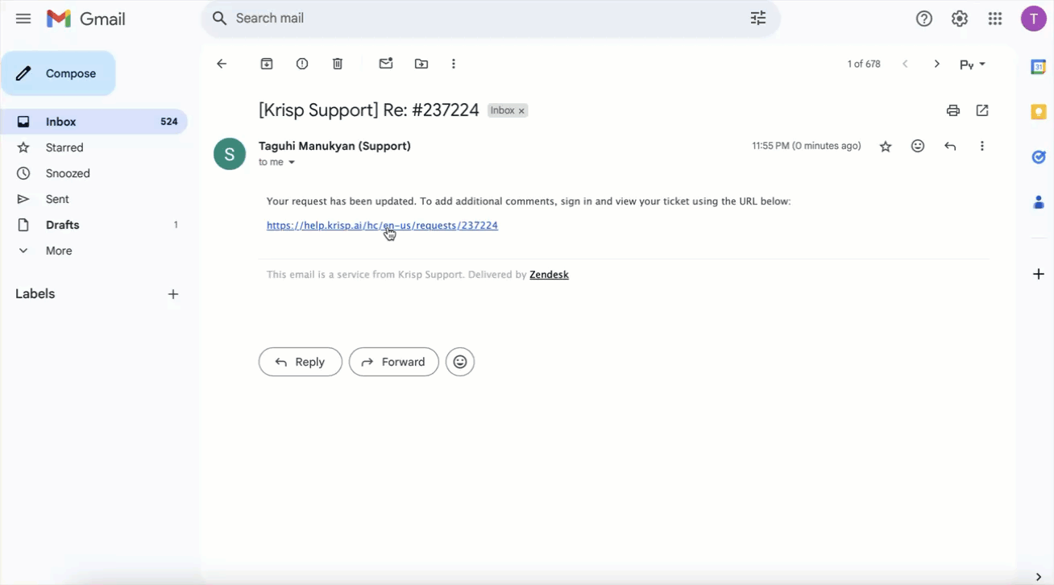Go back to inbox arrow

(222, 64)
